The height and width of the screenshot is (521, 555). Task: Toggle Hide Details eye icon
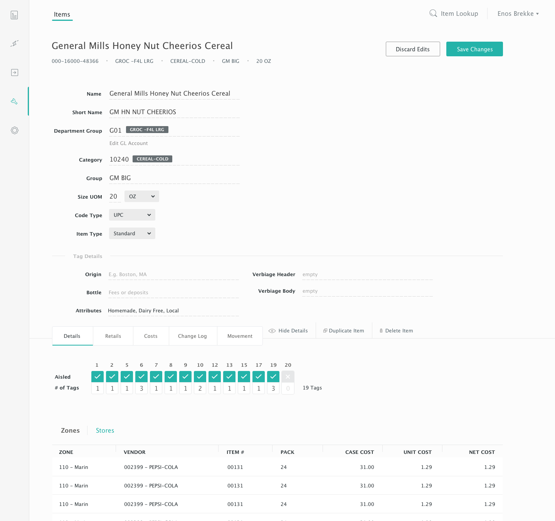coord(272,331)
